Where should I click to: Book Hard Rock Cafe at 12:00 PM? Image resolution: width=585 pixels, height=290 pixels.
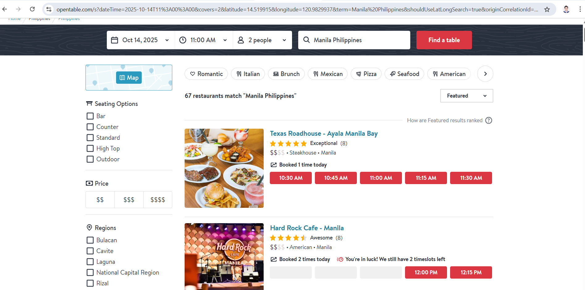point(426,272)
